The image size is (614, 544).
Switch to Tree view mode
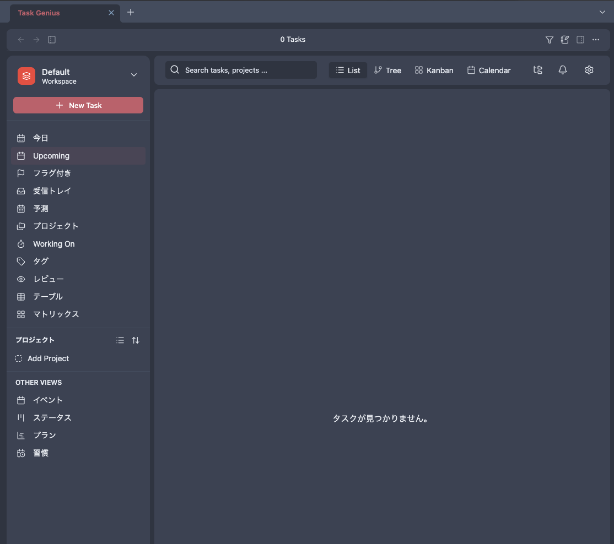[x=387, y=70]
